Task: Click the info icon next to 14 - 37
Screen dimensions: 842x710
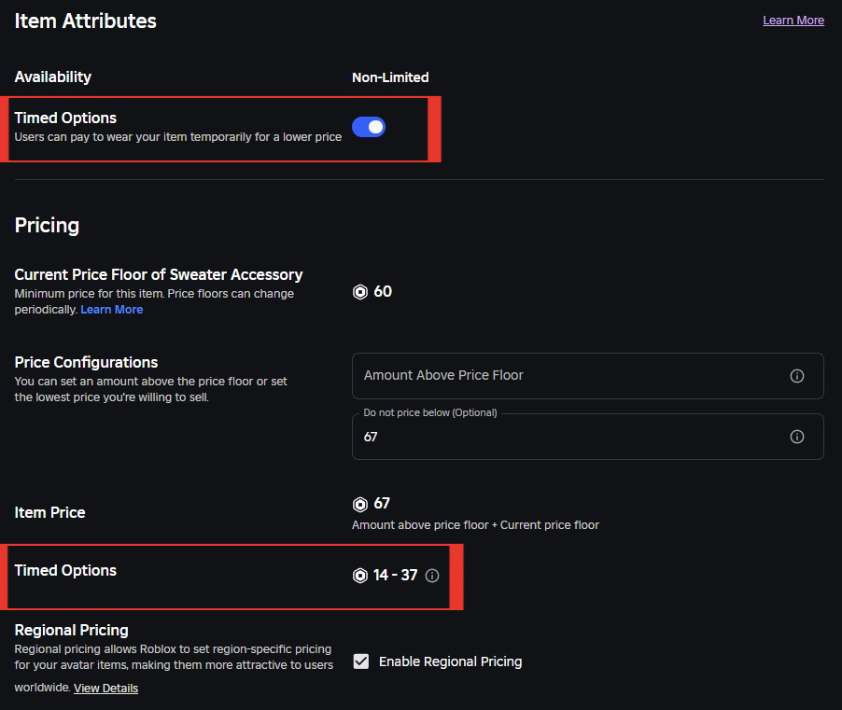Action: tap(432, 576)
